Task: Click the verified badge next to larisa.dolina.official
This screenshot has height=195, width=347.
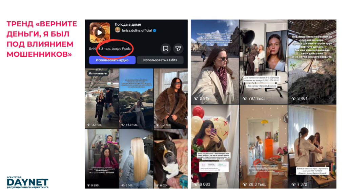Action: click(155, 30)
